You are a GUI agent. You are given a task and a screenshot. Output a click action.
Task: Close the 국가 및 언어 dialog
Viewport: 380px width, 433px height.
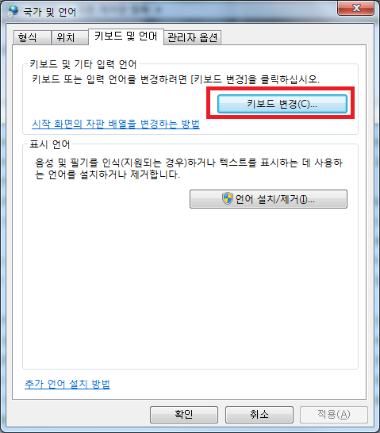click(355, 8)
